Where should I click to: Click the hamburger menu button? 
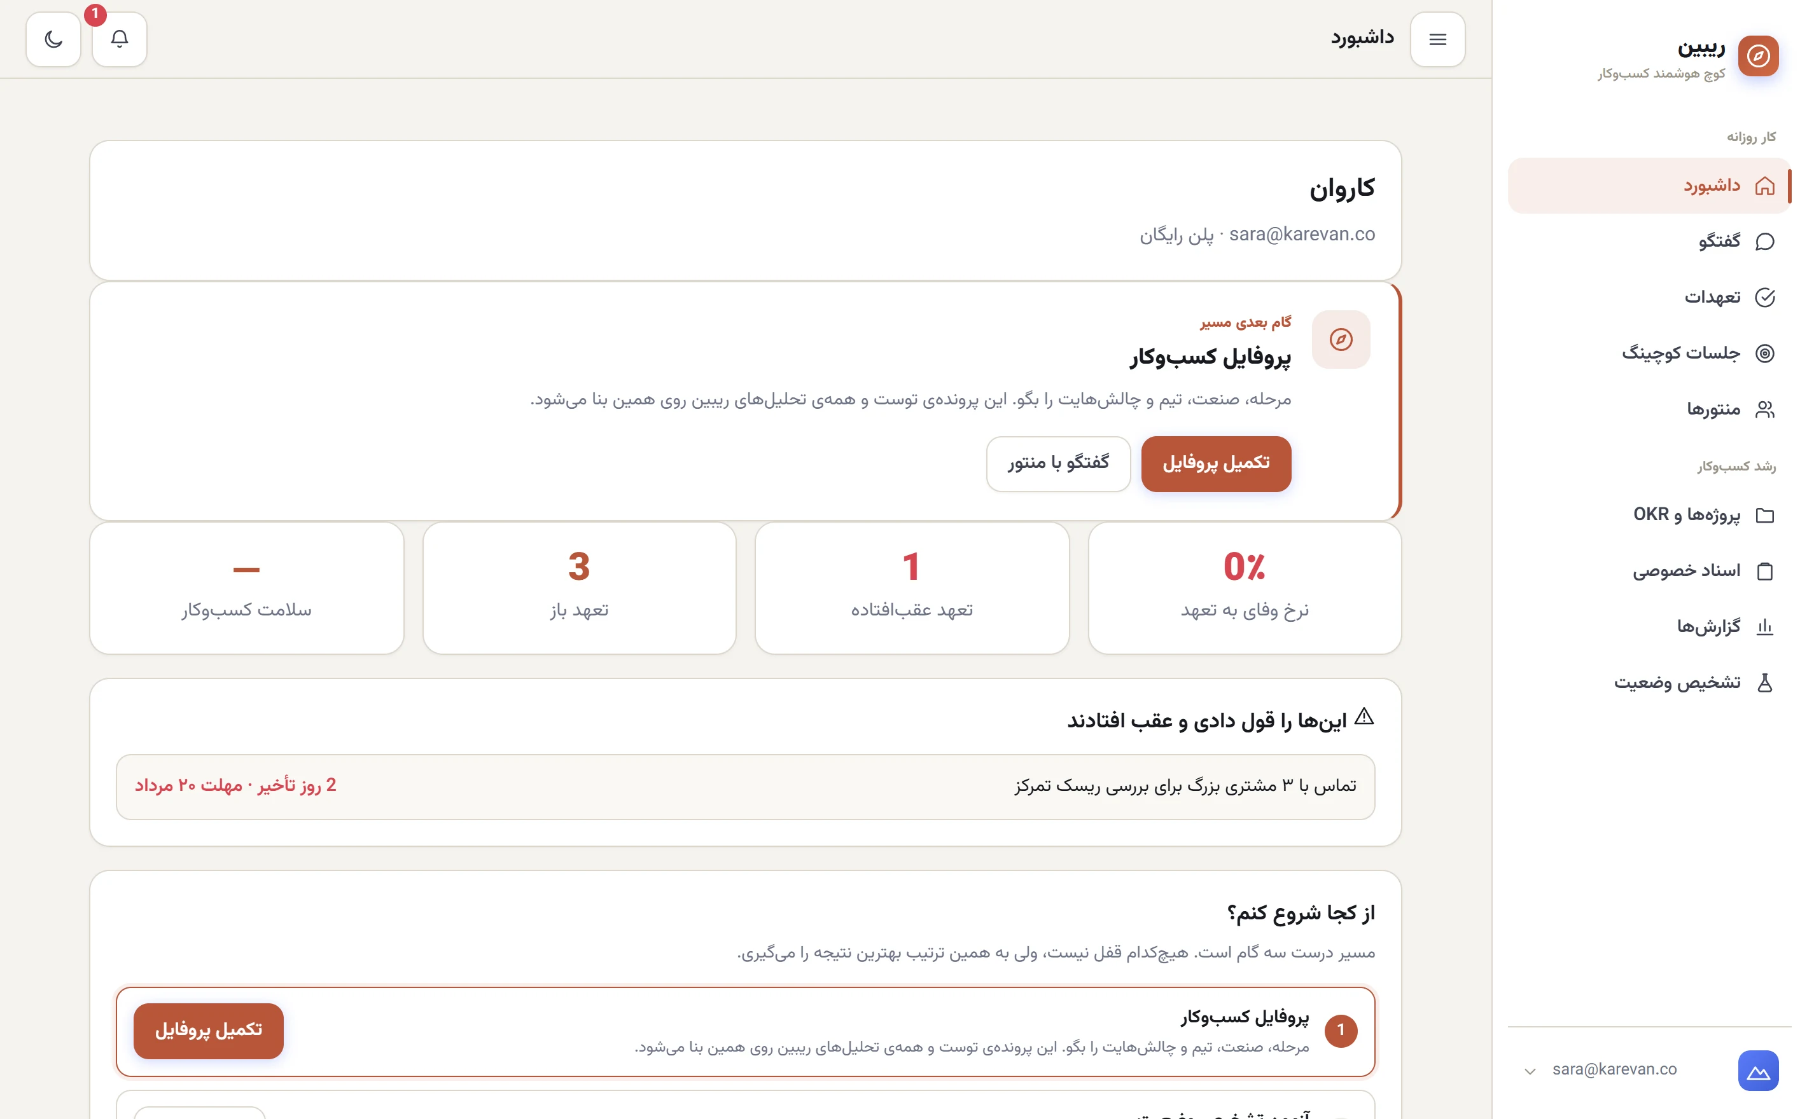click(1437, 39)
